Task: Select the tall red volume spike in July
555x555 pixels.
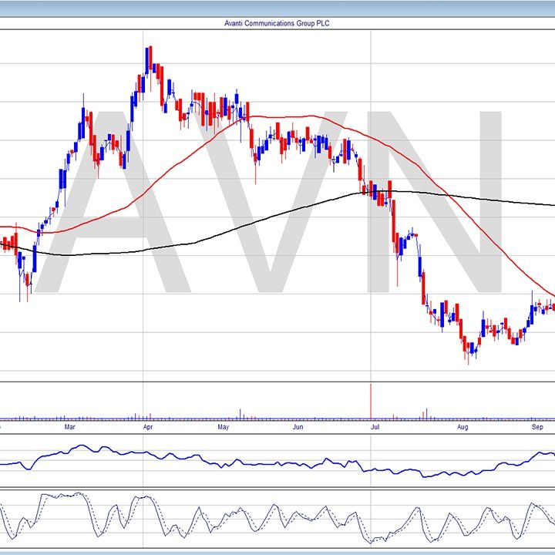Action: (372, 401)
